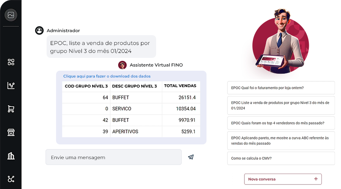Open the shopping cart icon

coord(11,109)
